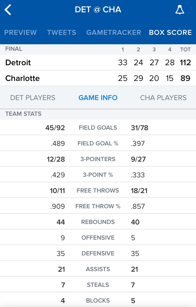This screenshot has width=196, height=307.
Task: Show DET PLAYERS stats
Action: [x=33, y=98]
